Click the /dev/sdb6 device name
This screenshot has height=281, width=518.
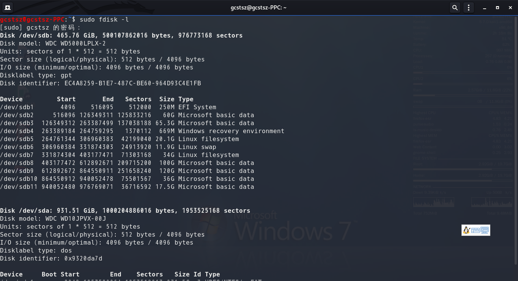pos(17,147)
